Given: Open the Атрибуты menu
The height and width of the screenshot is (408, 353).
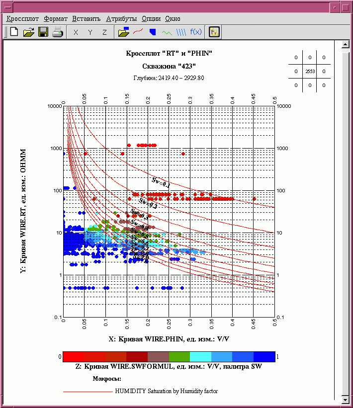Looking at the screenshot, I should coord(121,19).
